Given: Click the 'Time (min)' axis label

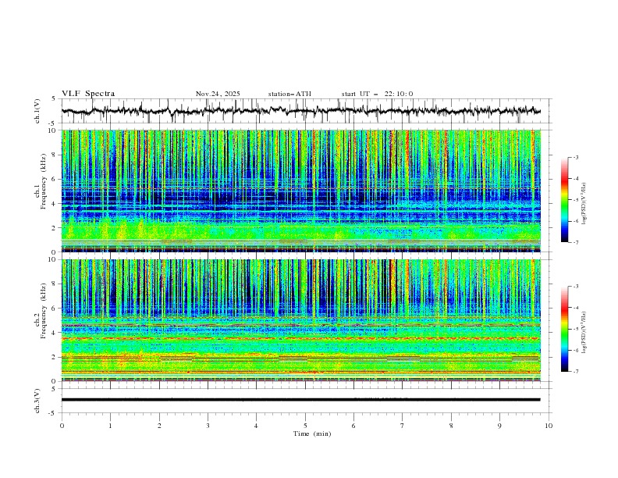Looking at the screenshot, I should coord(312,433).
